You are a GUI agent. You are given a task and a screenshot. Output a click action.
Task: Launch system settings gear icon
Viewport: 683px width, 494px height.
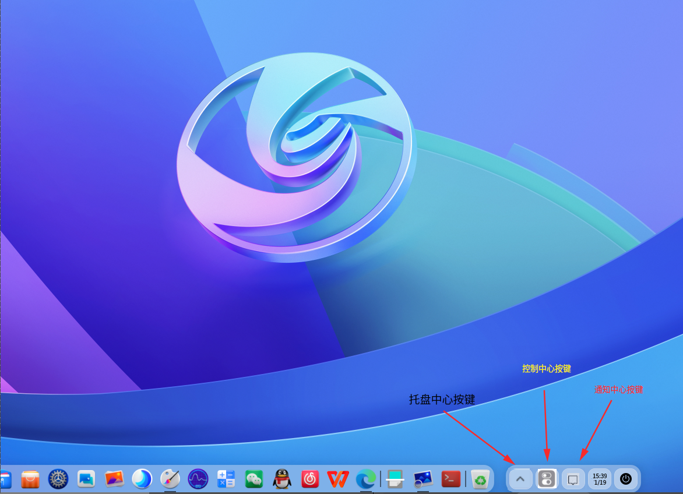coord(58,479)
